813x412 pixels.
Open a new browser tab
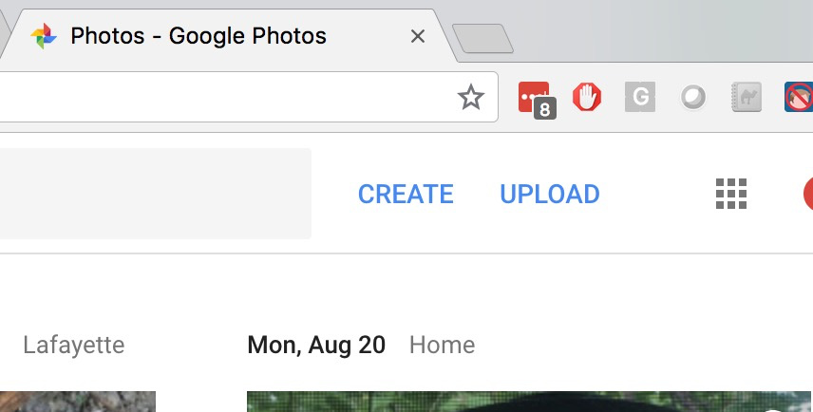click(482, 38)
